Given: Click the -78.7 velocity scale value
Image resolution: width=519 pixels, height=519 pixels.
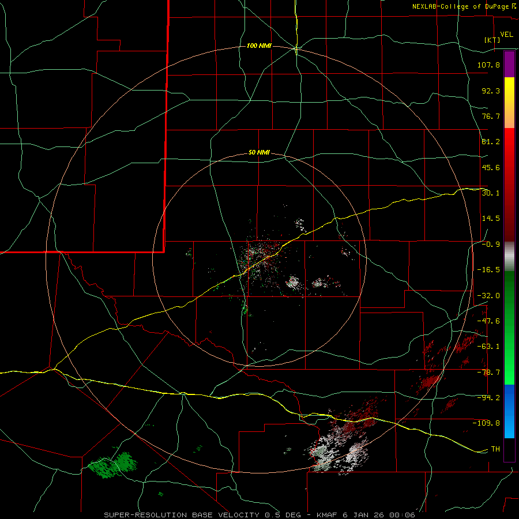Looking at the screenshot, I should coord(488,373).
